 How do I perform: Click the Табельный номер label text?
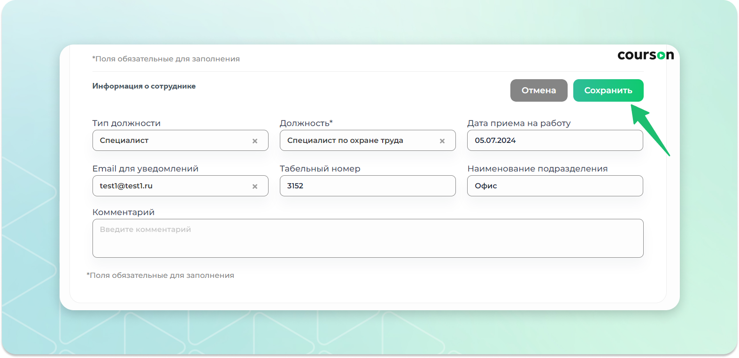point(320,169)
